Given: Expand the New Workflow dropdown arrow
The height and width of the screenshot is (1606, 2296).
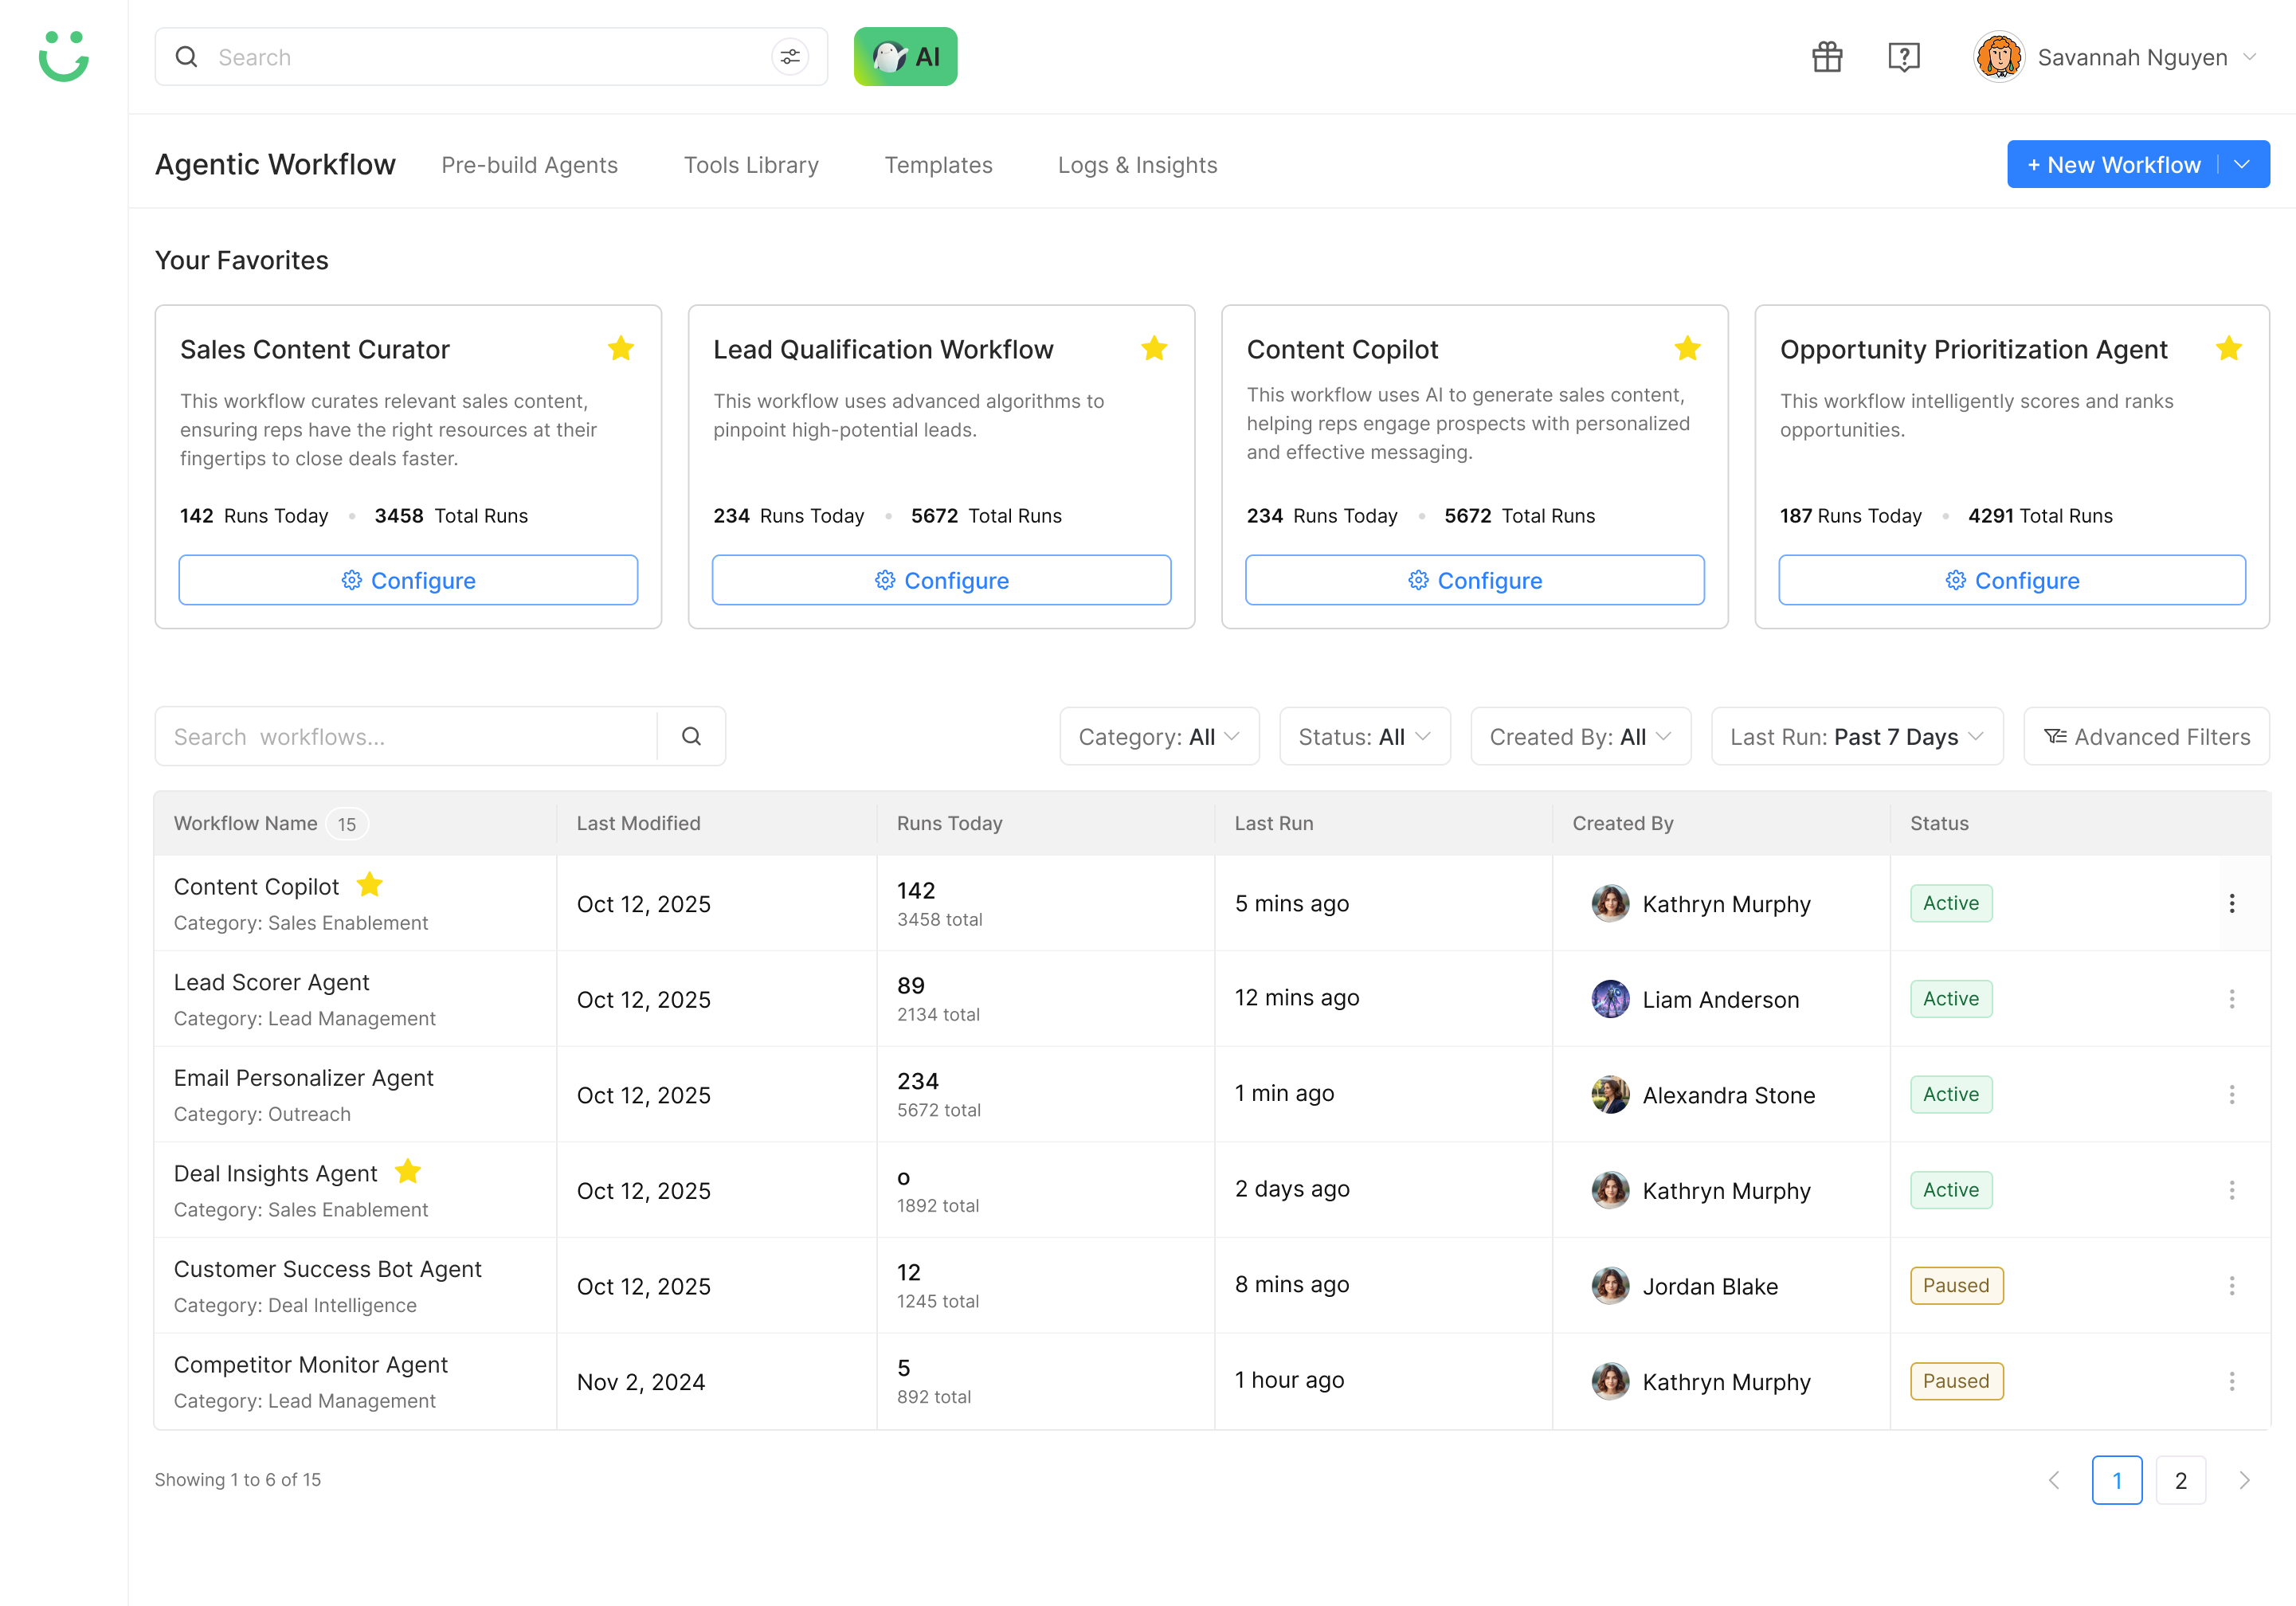Looking at the screenshot, I should [x=2242, y=164].
